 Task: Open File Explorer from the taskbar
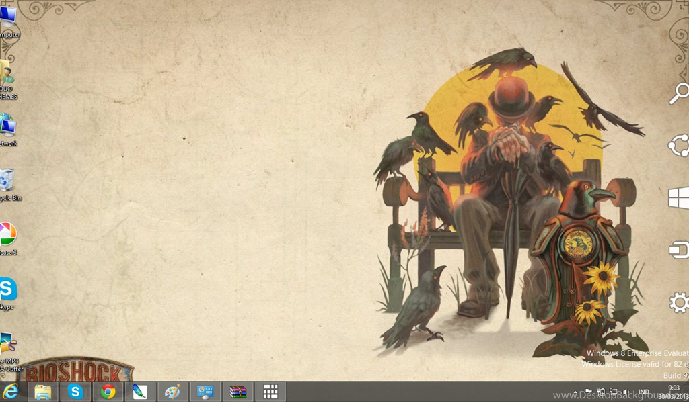point(42,391)
